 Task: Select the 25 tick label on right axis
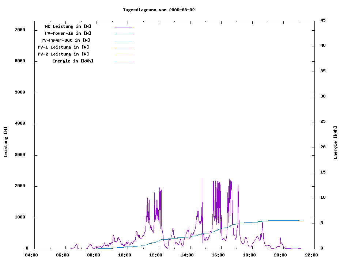click(x=323, y=122)
